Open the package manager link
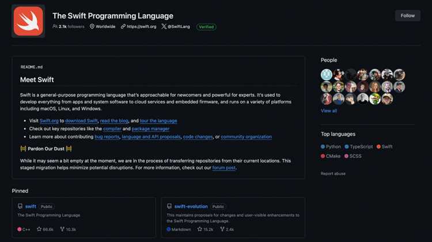 point(150,129)
